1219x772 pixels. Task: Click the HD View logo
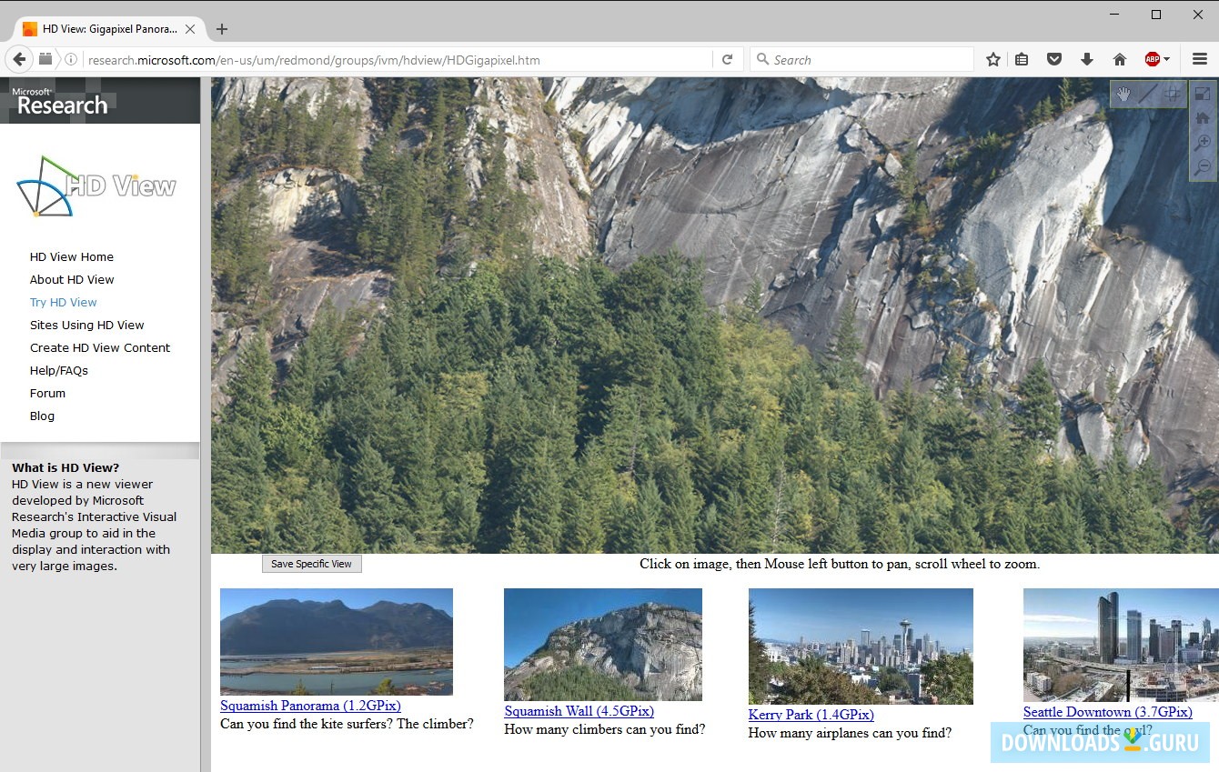(96, 185)
